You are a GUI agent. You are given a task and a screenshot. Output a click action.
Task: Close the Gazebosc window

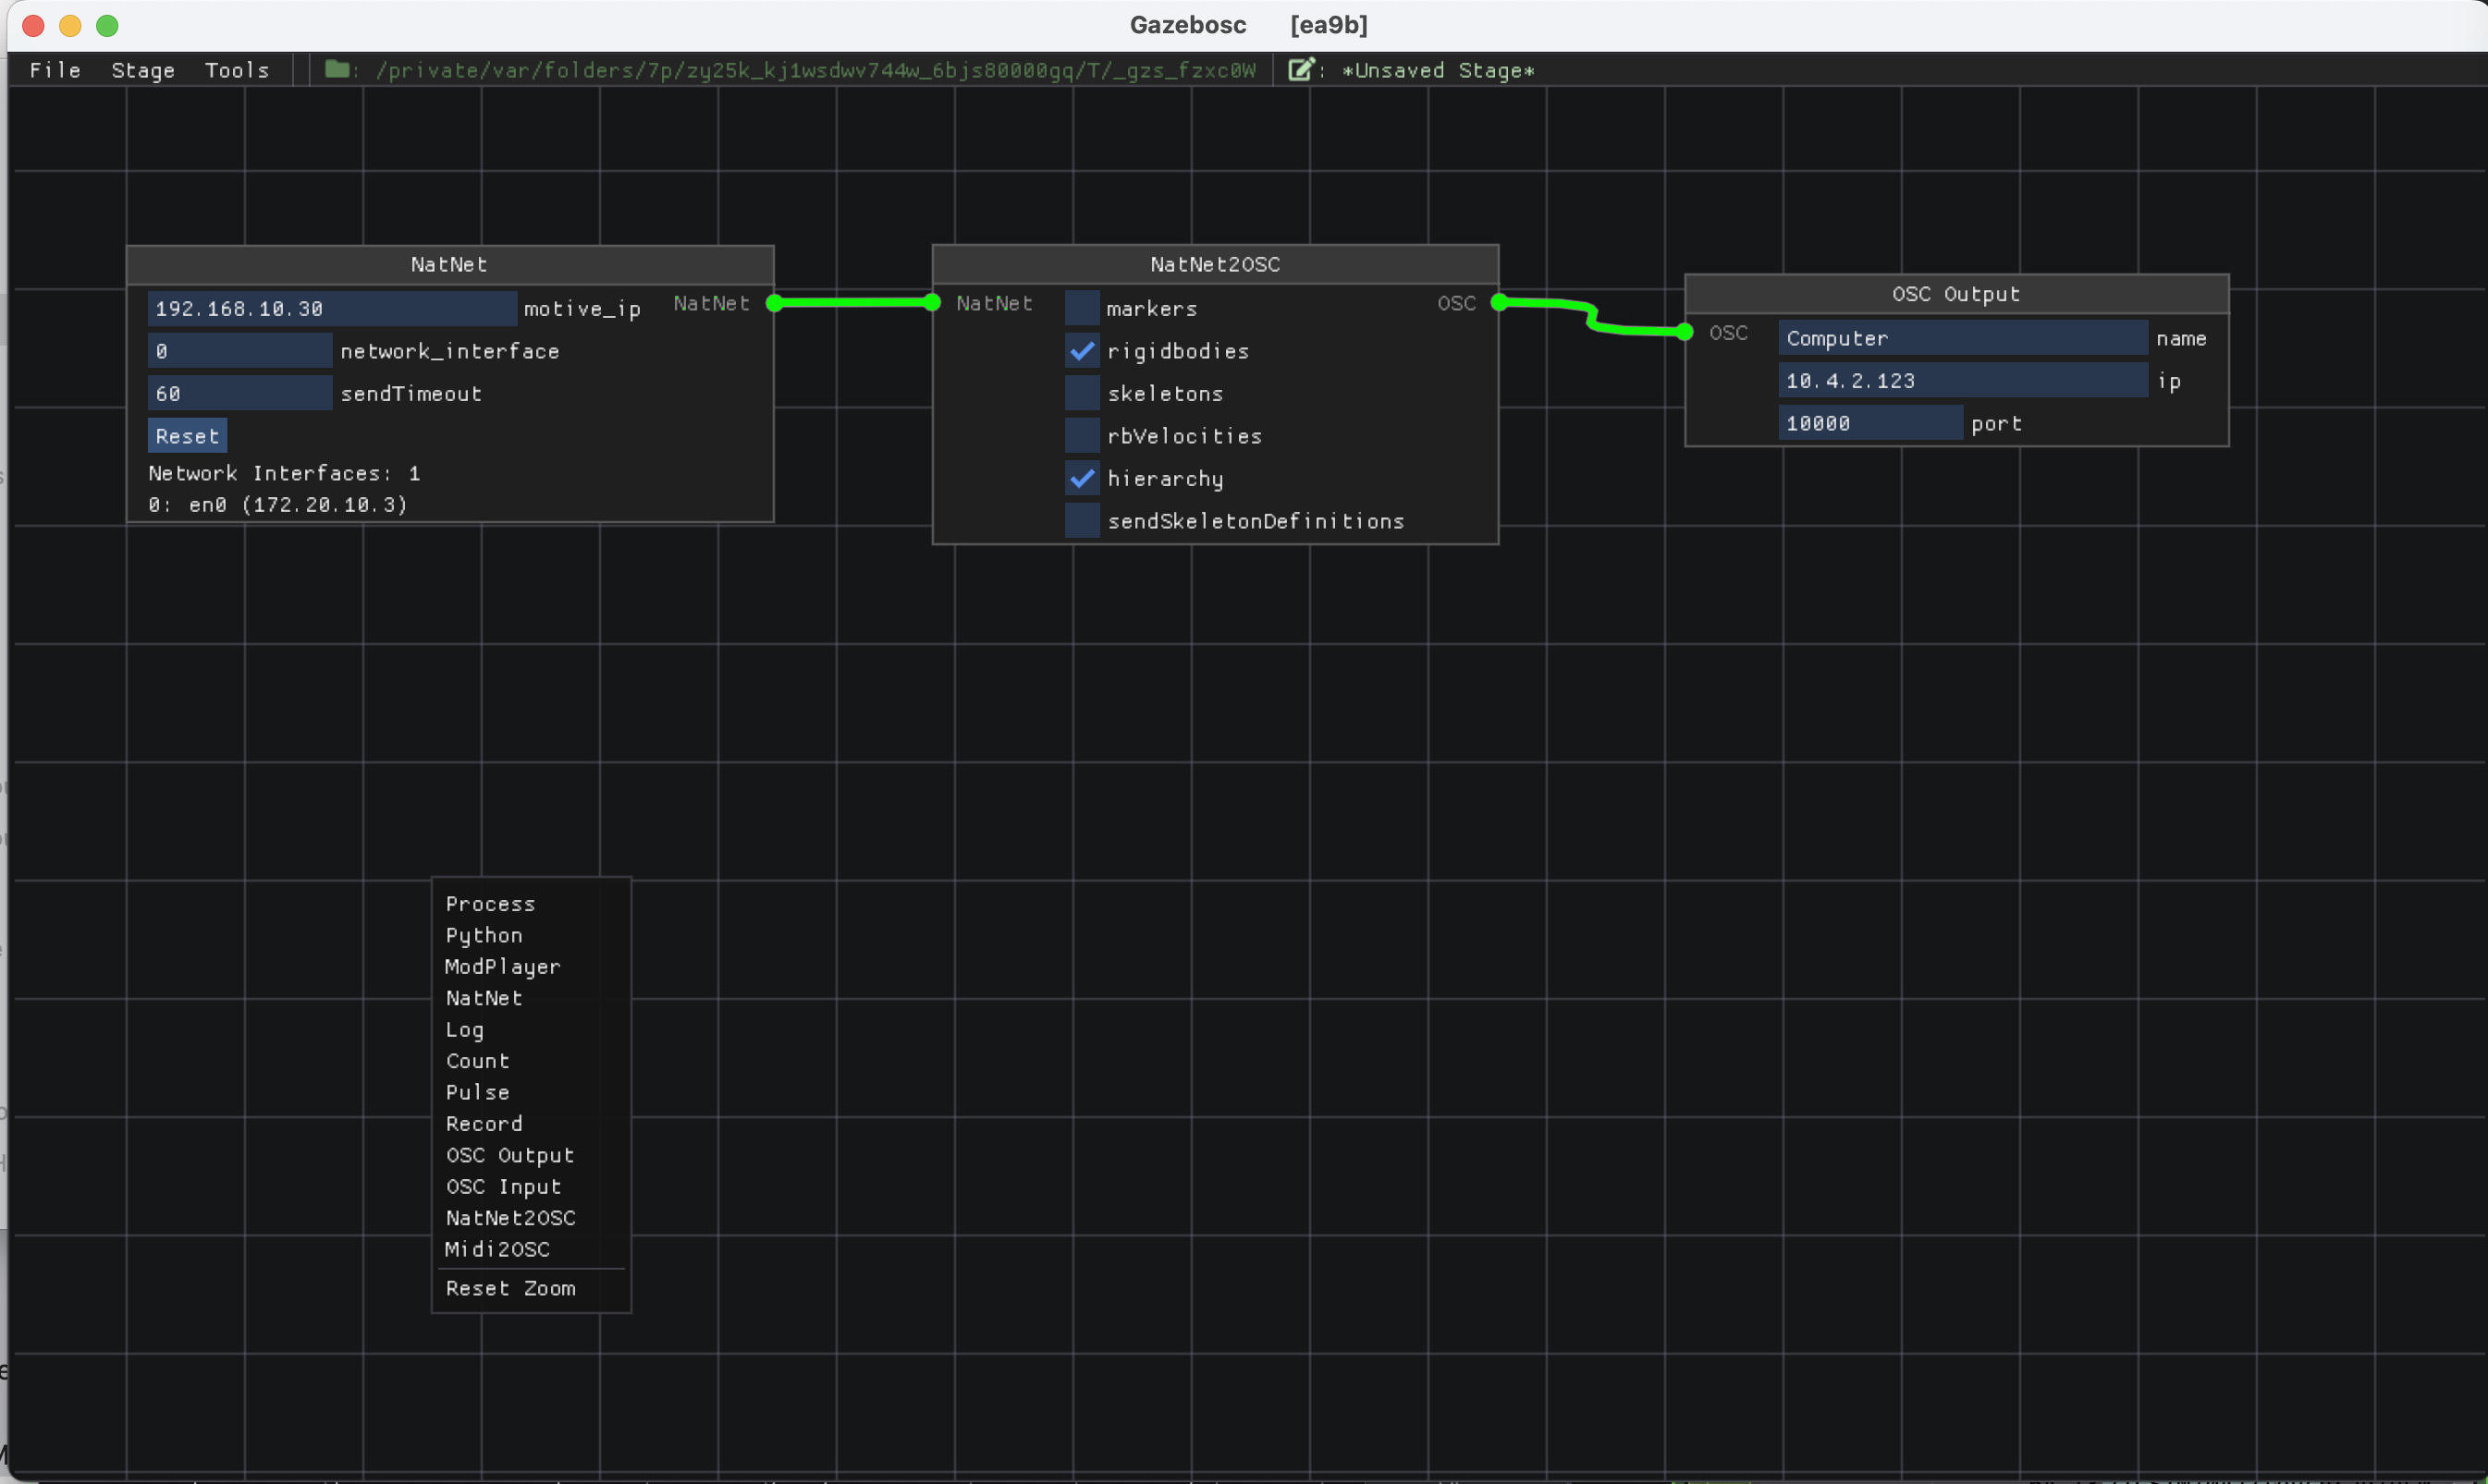coord(33,25)
